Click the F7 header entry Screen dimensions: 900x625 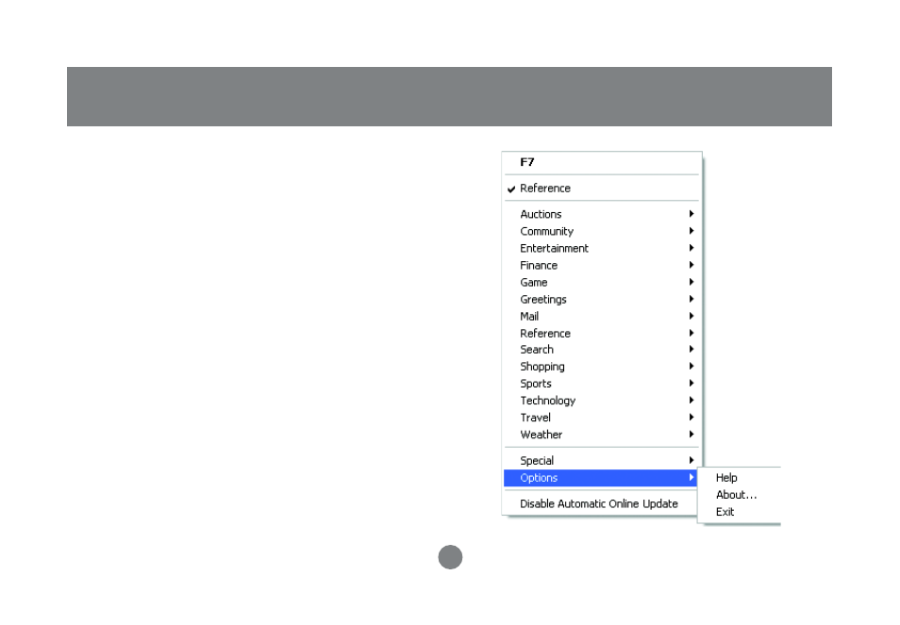(x=601, y=162)
